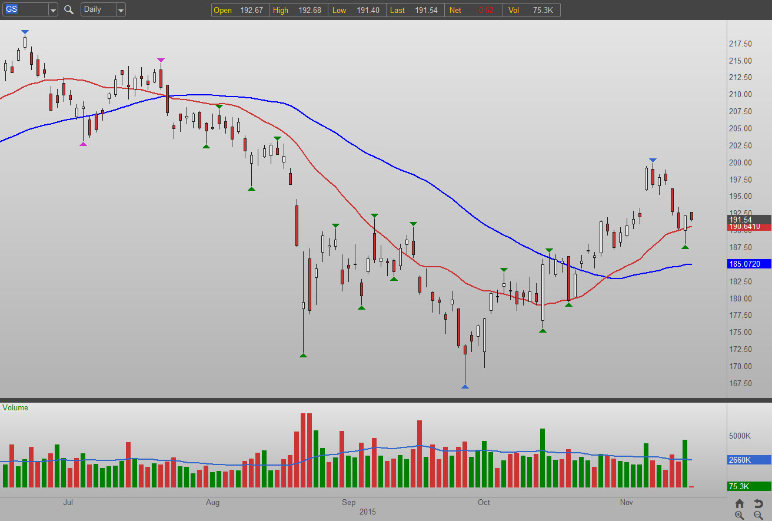Click the blue triangle marker at 167.50 low
Screen dimensions: 772x521
coord(465,387)
